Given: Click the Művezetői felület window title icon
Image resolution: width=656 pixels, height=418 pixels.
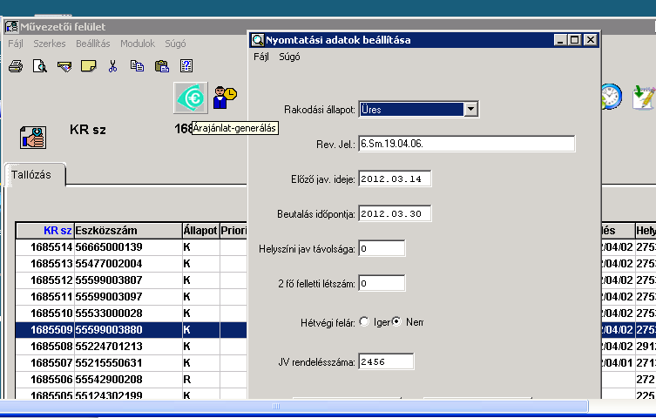Looking at the screenshot, I should pyautogui.click(x=11, y=27).
